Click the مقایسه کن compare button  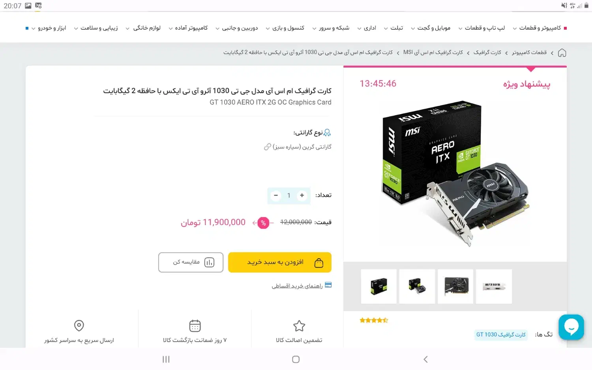(191, 263)
